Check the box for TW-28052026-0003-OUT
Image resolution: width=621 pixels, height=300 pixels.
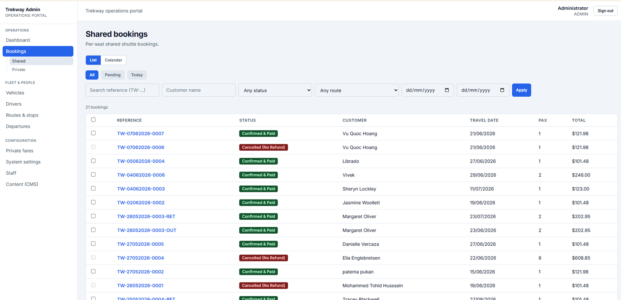(x=93, y=230)
